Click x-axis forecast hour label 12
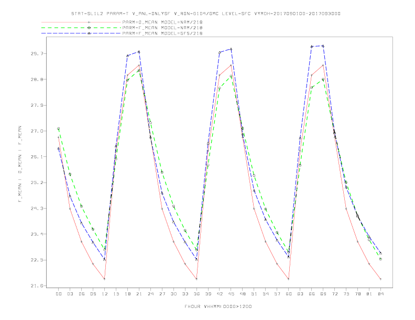Image resolution: width=415 pixels, height=320 pixels. tap(105, 294)
